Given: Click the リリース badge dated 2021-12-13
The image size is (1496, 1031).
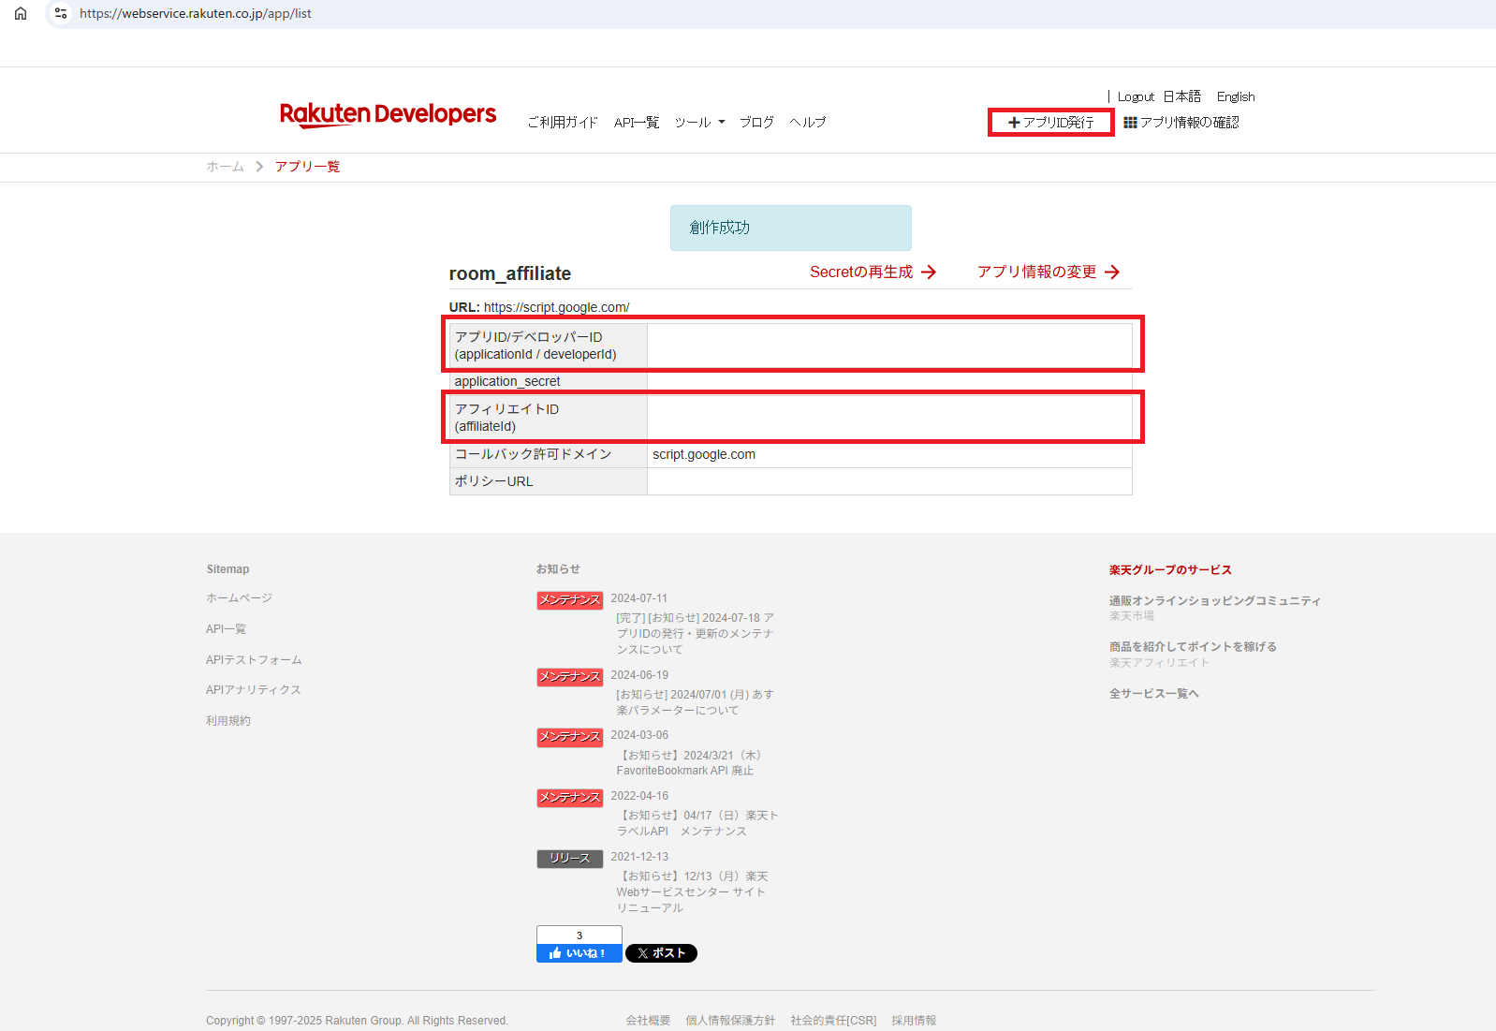Looking at the screenshot, I should 569,859.
